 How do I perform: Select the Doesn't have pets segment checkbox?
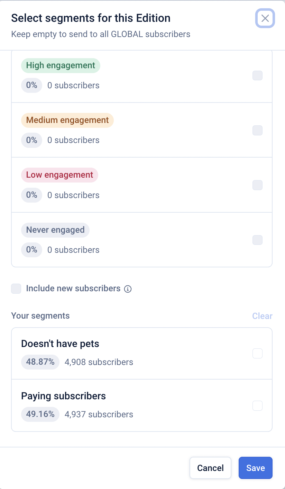(257, 354)
